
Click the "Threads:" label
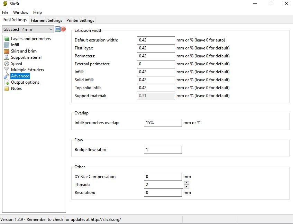click(x=82, y=185)
